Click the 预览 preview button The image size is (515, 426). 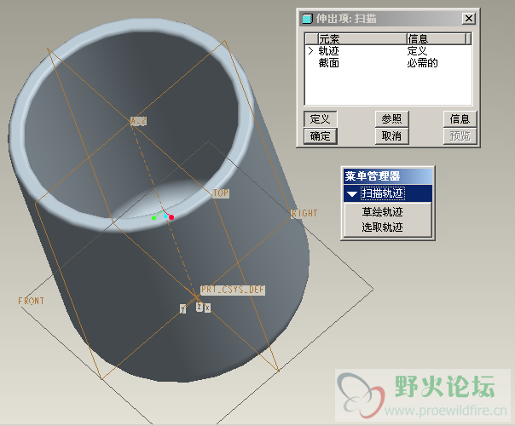(x=460, y=135)
